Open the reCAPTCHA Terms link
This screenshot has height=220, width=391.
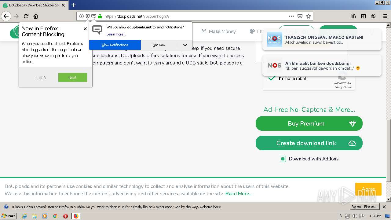(x=348, y=87)
